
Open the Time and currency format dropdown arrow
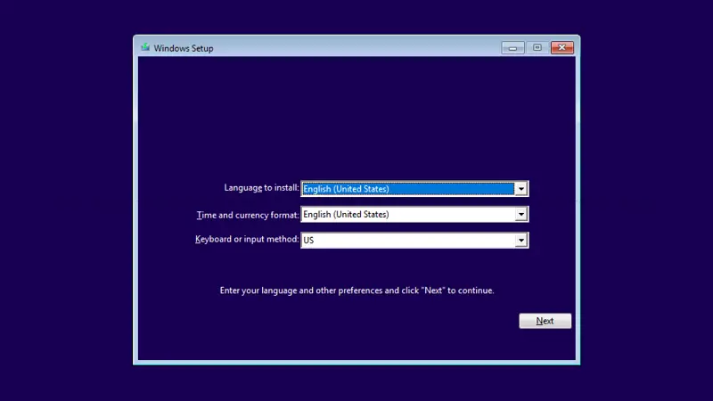(521, 215)
